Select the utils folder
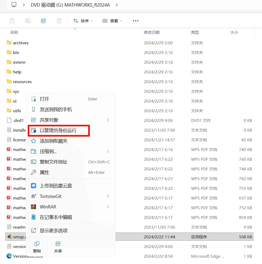 14,111
